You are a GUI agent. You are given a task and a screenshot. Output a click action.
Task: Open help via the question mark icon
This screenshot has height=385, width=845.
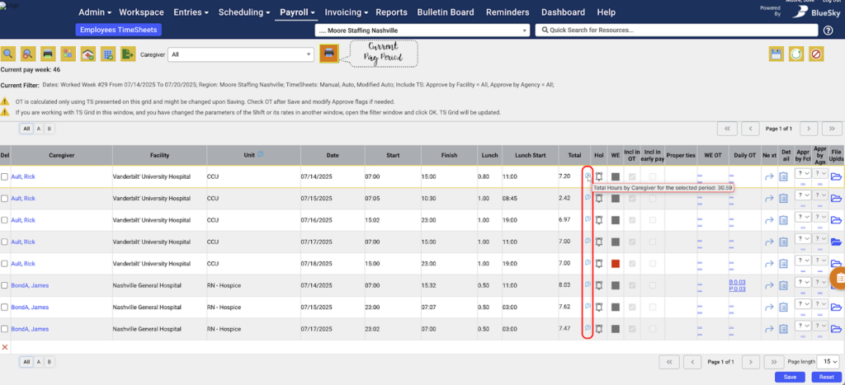click(x=828, y=31)
